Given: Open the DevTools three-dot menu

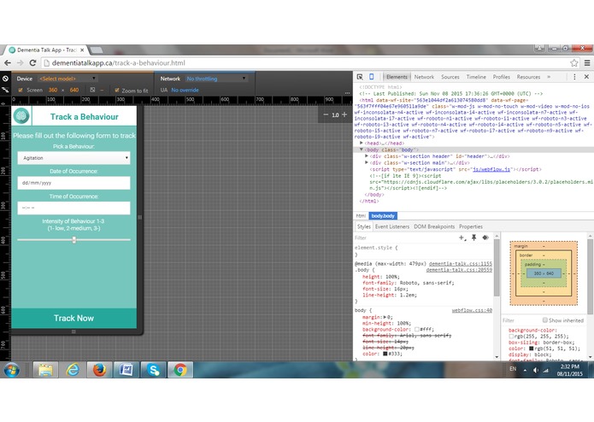Looking at the screenshot, I should tap(574, 77).
